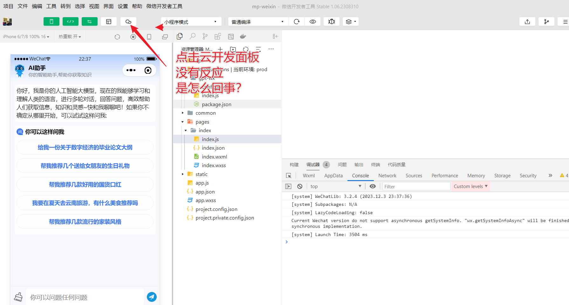Switch to the AppData tab

(333, 176)
